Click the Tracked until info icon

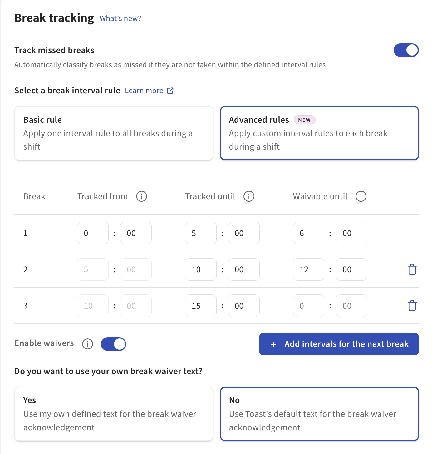coord(249,196)
